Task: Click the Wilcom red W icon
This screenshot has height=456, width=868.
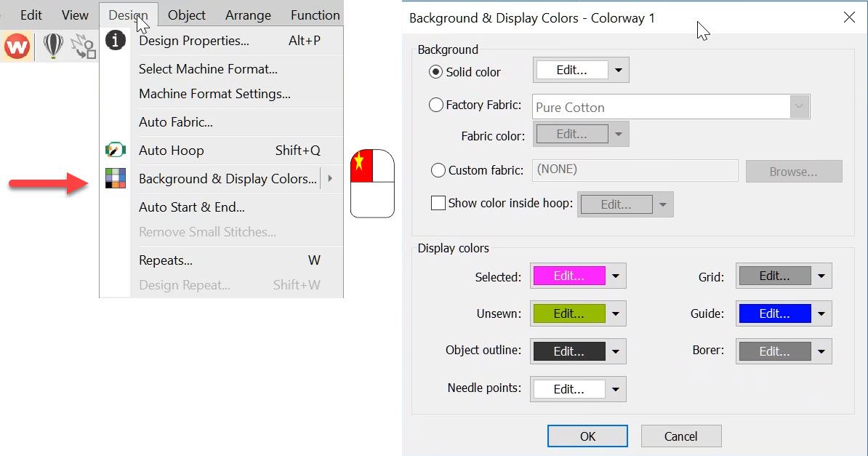Action: [17, 47]
